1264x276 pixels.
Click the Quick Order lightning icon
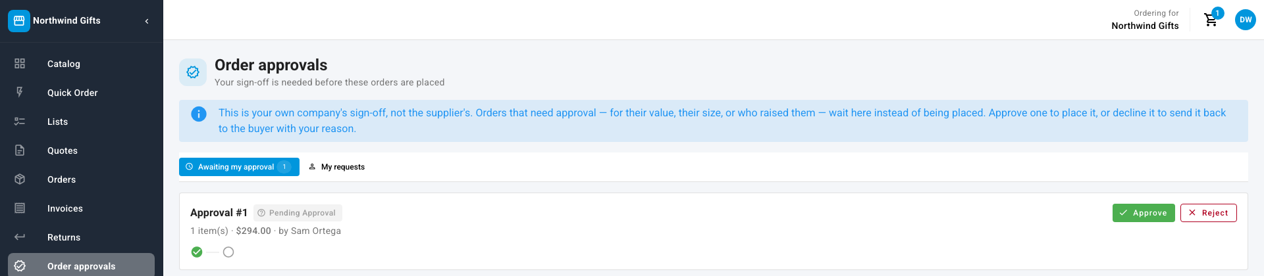tap(20, 93)
